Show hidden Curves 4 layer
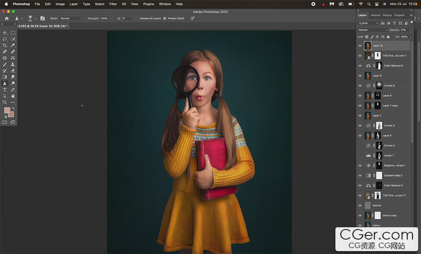 pyautogui.click(x=360, y=146)
